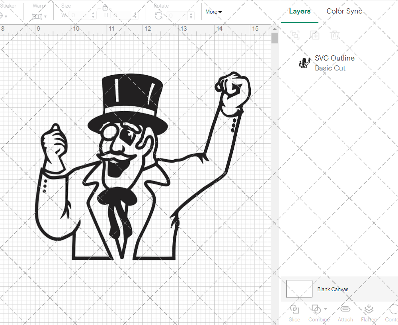The width and height of the screenshot is (398, 325).
Task: Select the Slice tool
Action: tap(295, 309)
